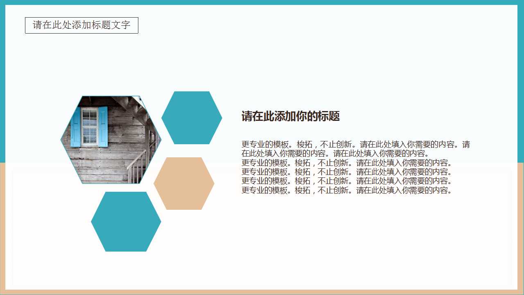The height and width of the screenshot is (295, 524).
Task: Click the first paragraph line ending '内容。请'
Action: (356, 145)
